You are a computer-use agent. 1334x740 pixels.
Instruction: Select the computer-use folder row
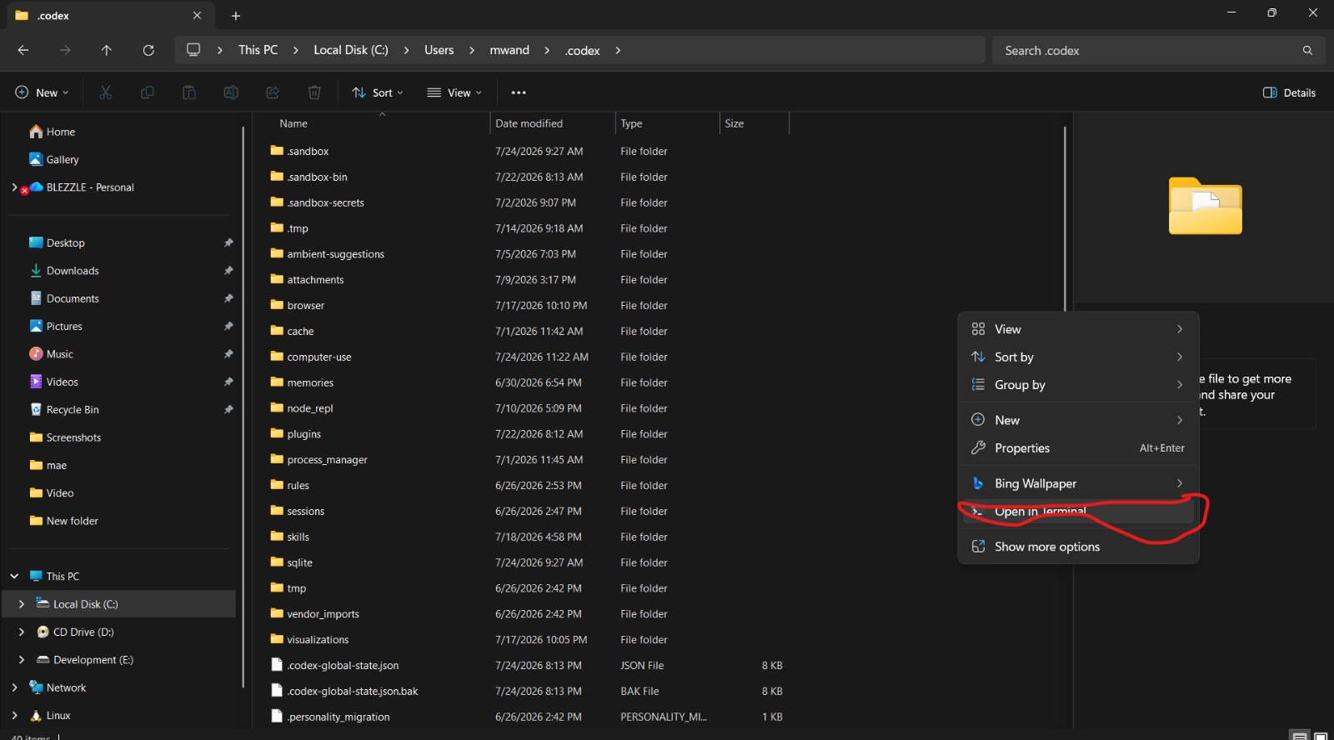(529, 357)
